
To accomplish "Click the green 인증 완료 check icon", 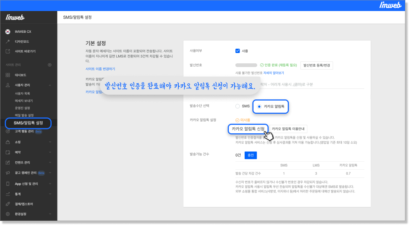I will tap(262, 65).
